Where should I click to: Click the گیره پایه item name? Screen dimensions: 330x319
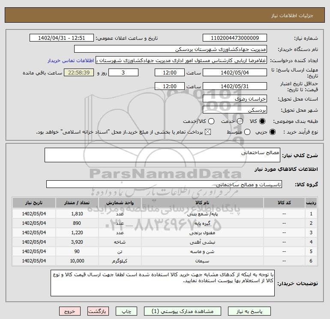click(x=202, y=224)
